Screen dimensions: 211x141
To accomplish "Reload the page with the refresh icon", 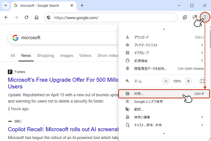I will [26, 17].
